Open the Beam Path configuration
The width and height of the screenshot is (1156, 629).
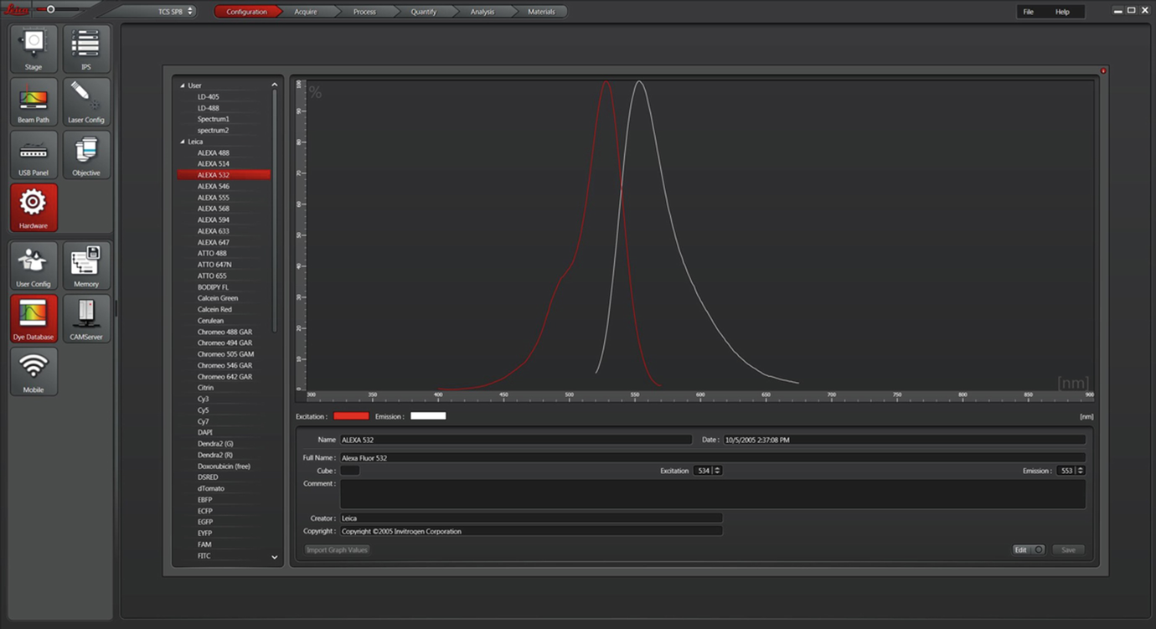point(34,102)
